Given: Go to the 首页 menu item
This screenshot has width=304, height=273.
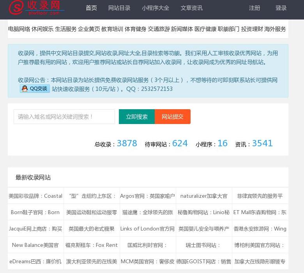Looking at the screenshot, I should tap(91, 8).
